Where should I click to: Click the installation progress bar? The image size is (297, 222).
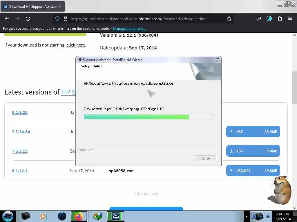point(148,117)
